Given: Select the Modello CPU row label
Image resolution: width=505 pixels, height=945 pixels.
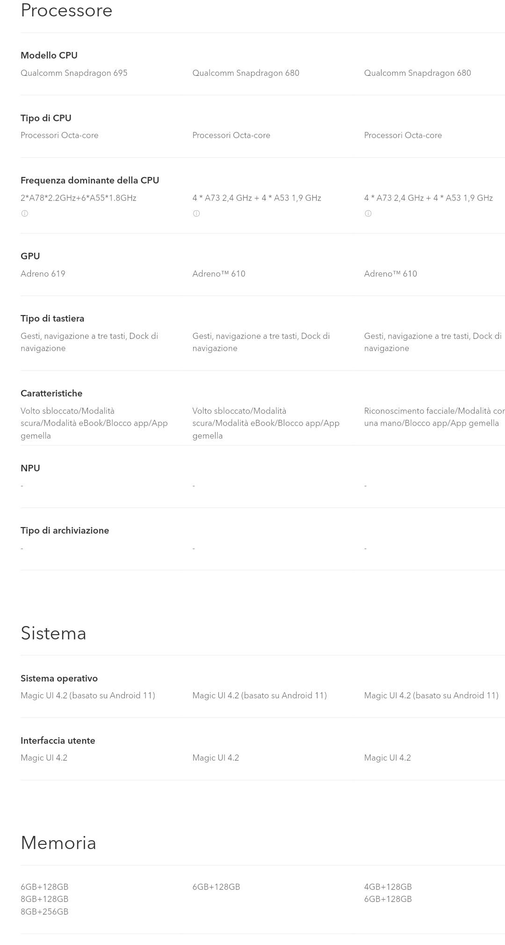Looking at the screenshot, I should click(49, 55).
